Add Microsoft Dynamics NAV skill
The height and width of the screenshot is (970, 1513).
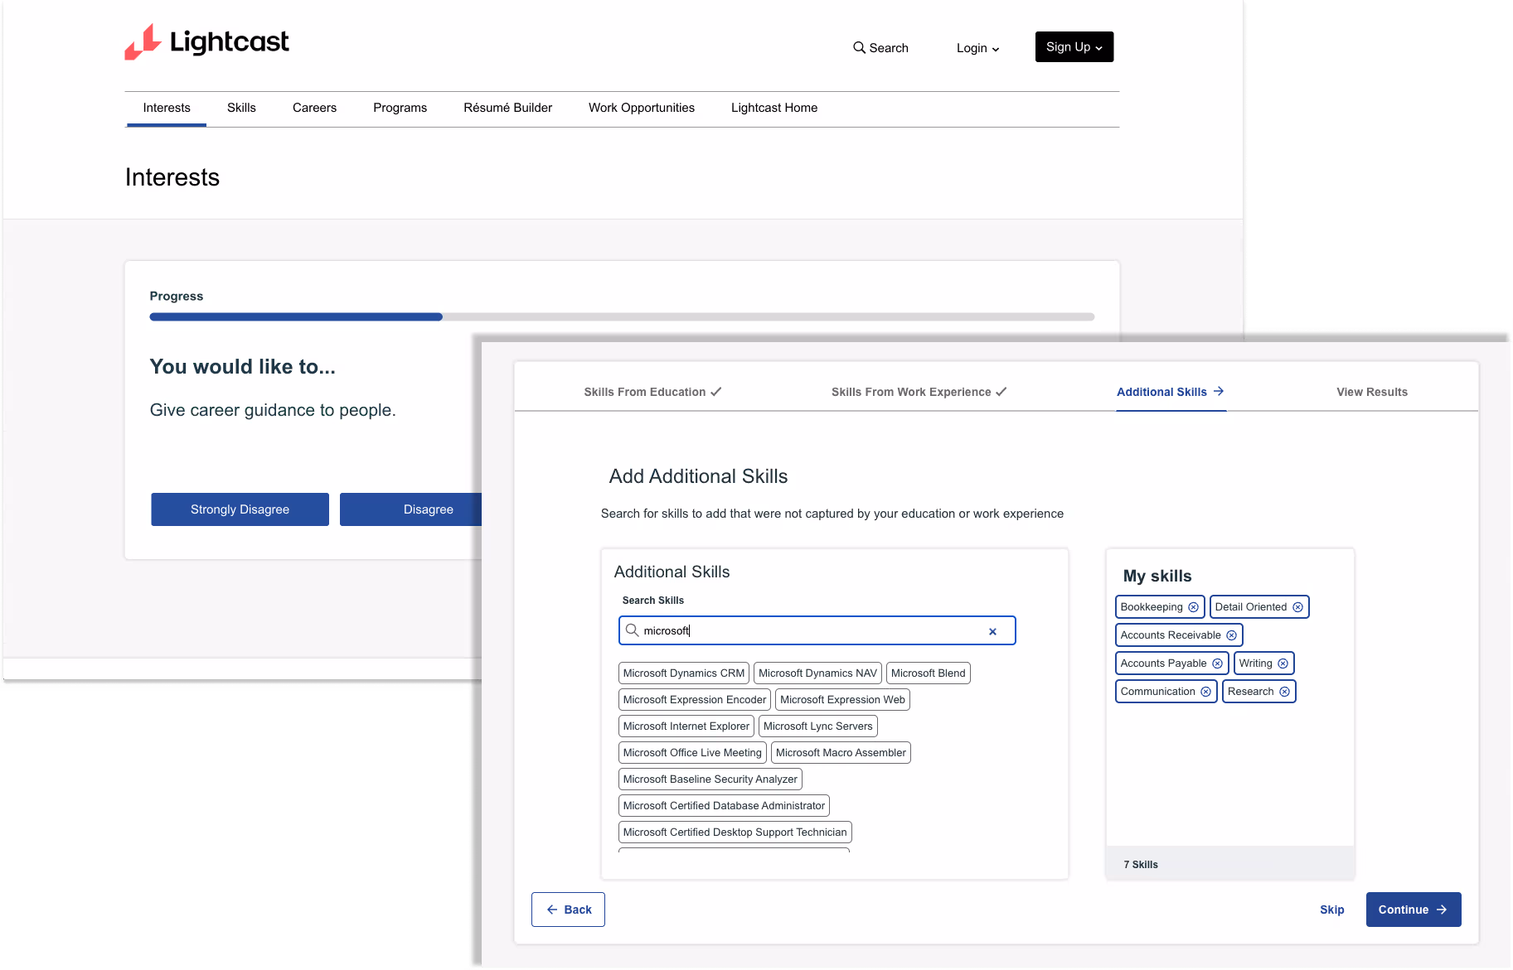[817, 673]
